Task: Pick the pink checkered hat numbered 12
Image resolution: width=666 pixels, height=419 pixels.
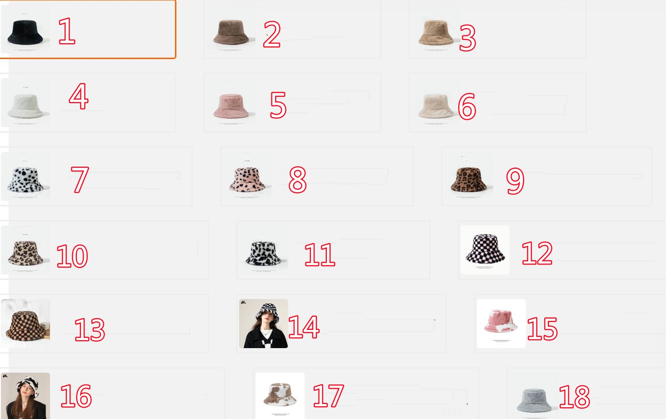Action: 485,250
